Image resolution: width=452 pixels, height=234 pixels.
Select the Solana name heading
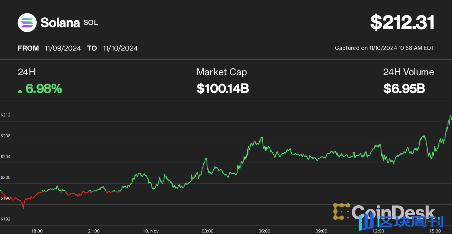(60, 23)
